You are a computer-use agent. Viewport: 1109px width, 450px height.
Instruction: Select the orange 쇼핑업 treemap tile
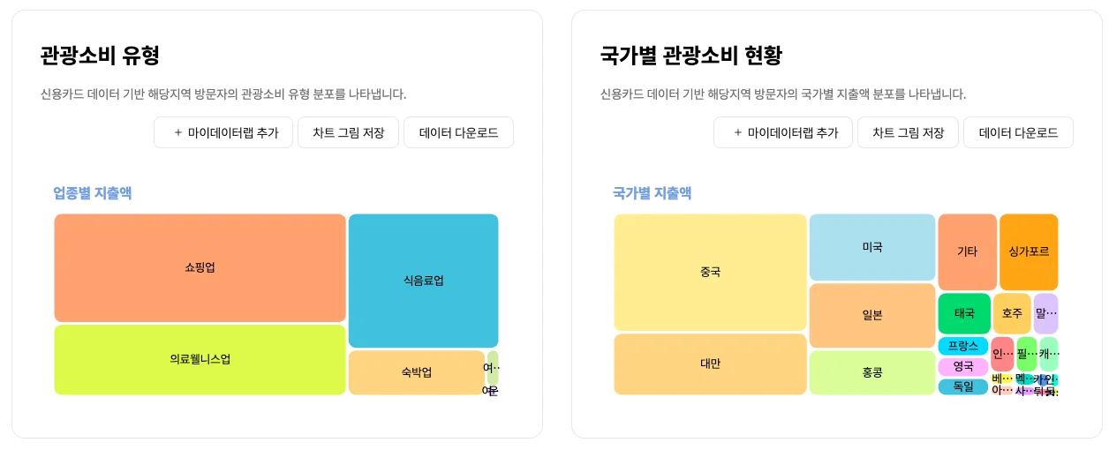click(200, 267)
